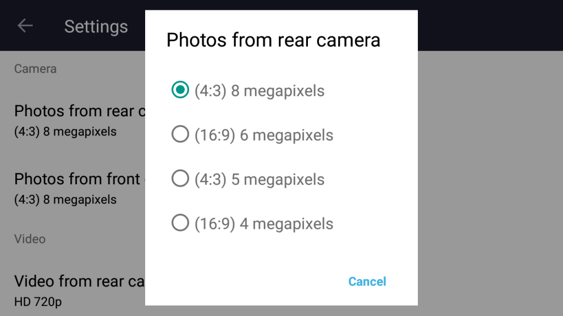Tap the back arrow beside Settings
Viewport: 563px width, 316px height.
click(x=25, y=26)
